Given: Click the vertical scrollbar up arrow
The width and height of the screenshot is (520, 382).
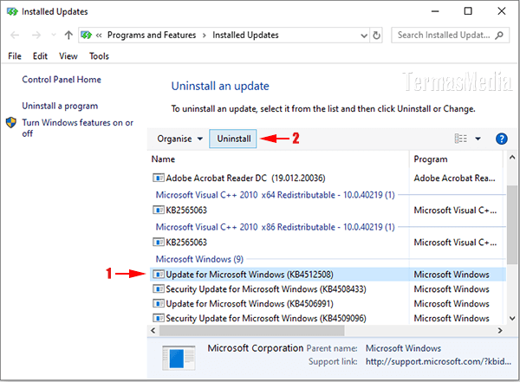Looking at the screenshot, I should coord(512,158).
